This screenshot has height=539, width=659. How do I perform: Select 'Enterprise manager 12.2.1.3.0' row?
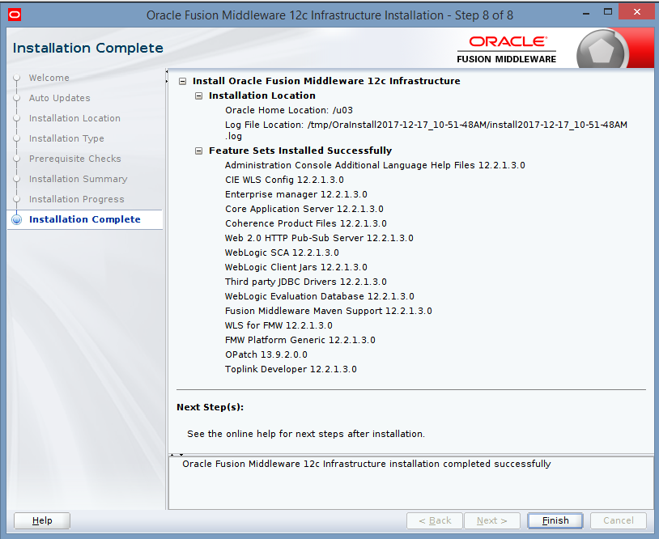pos(296,194)
